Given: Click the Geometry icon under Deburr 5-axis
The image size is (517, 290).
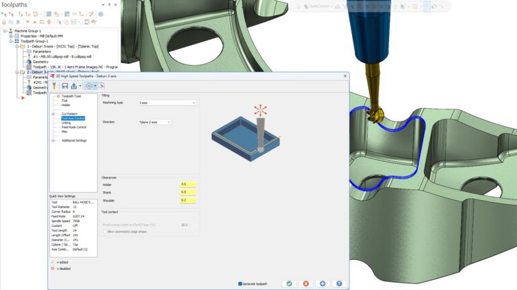Looking at the screenshot, I should (x=28, y=62).
